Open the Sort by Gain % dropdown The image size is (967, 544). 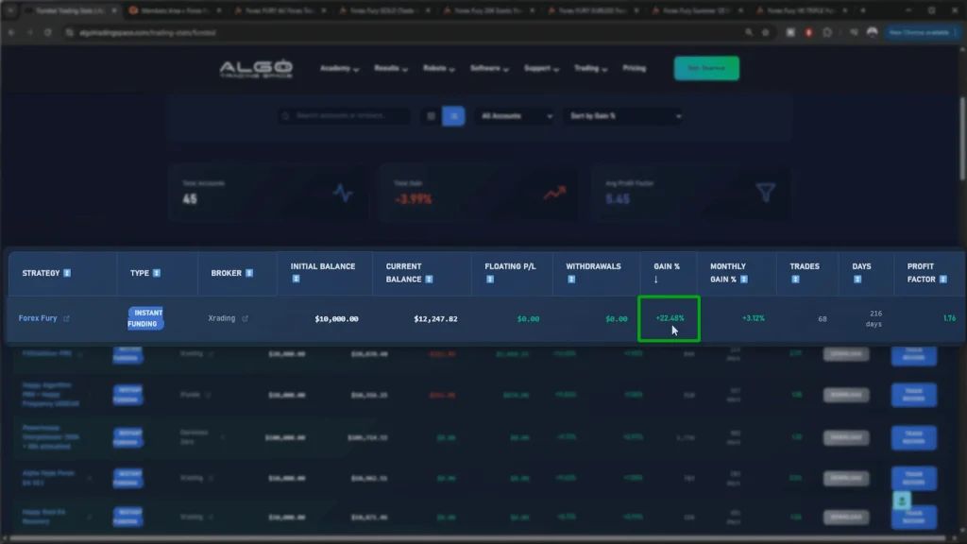623,116
